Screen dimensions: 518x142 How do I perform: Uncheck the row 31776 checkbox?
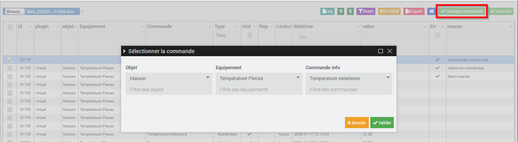(10, 60)
